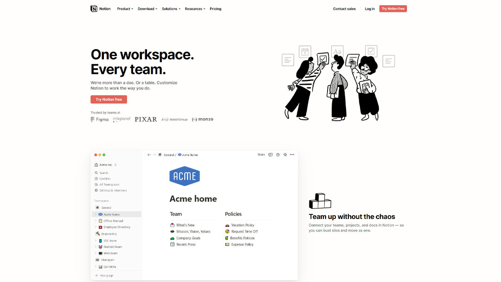
Task: Open the Resources dropdown menu
Action: (x=195, y=9)
